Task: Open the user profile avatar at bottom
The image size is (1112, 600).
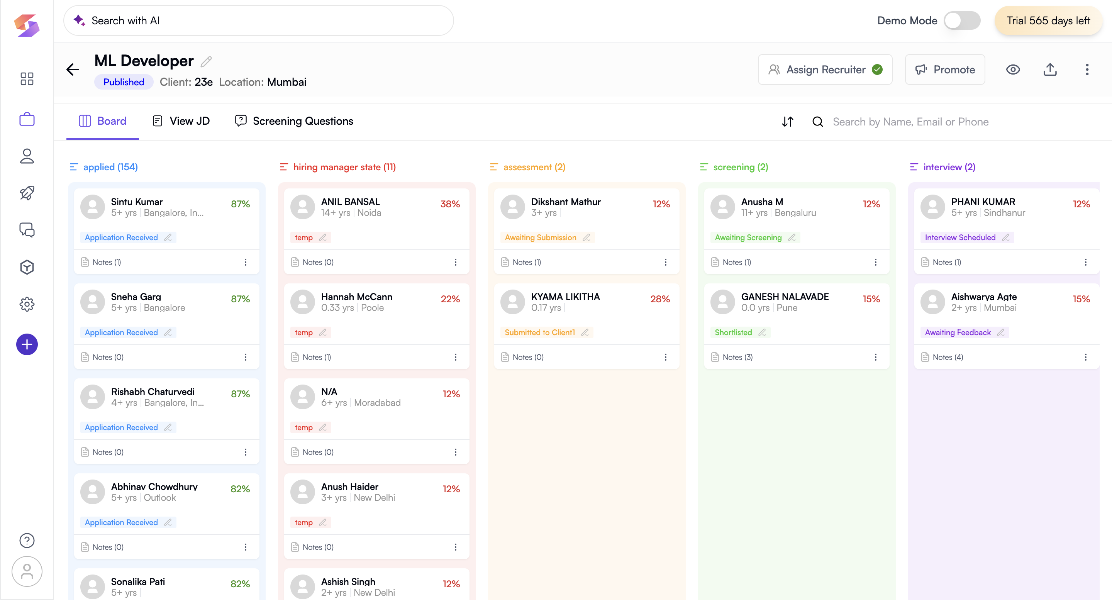Action: (27, 571)
